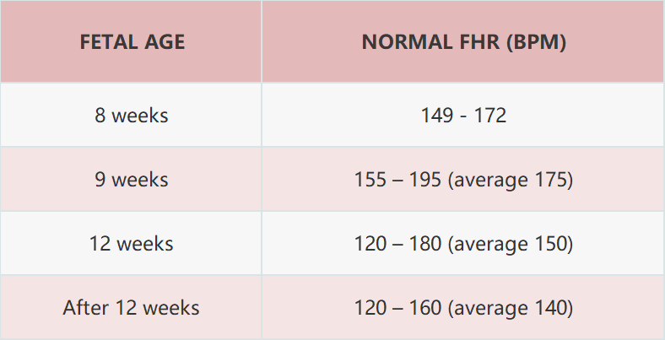The width and height of the screenshot is (665, 340).
Task: Click the average 150 text
Action: click(x=511, y=244)
